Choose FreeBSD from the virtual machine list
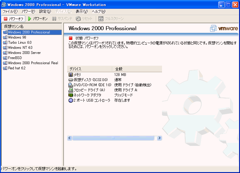240x173 pixels. (15, 58)
